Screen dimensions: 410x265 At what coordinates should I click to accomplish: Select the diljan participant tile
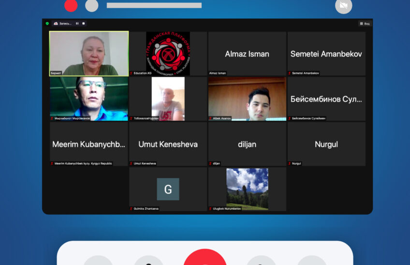click(247, 144)
